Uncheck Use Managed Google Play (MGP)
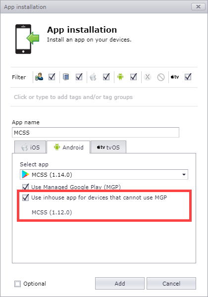Viewport: 208px width, 297px height. [x=26, y=187]
